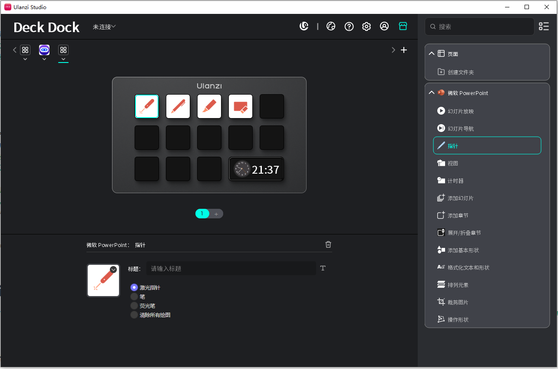Viewport: 558px width, 369px height.
Task: Open user account profile icon
Action: (x=384, y=26)
